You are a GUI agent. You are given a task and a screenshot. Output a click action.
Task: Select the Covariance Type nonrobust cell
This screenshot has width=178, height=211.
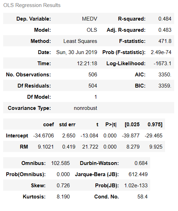pos(85,108)
